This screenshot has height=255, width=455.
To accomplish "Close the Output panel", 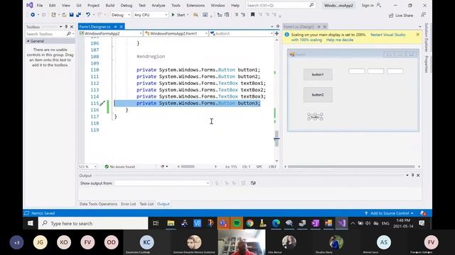I will [418, 175].
